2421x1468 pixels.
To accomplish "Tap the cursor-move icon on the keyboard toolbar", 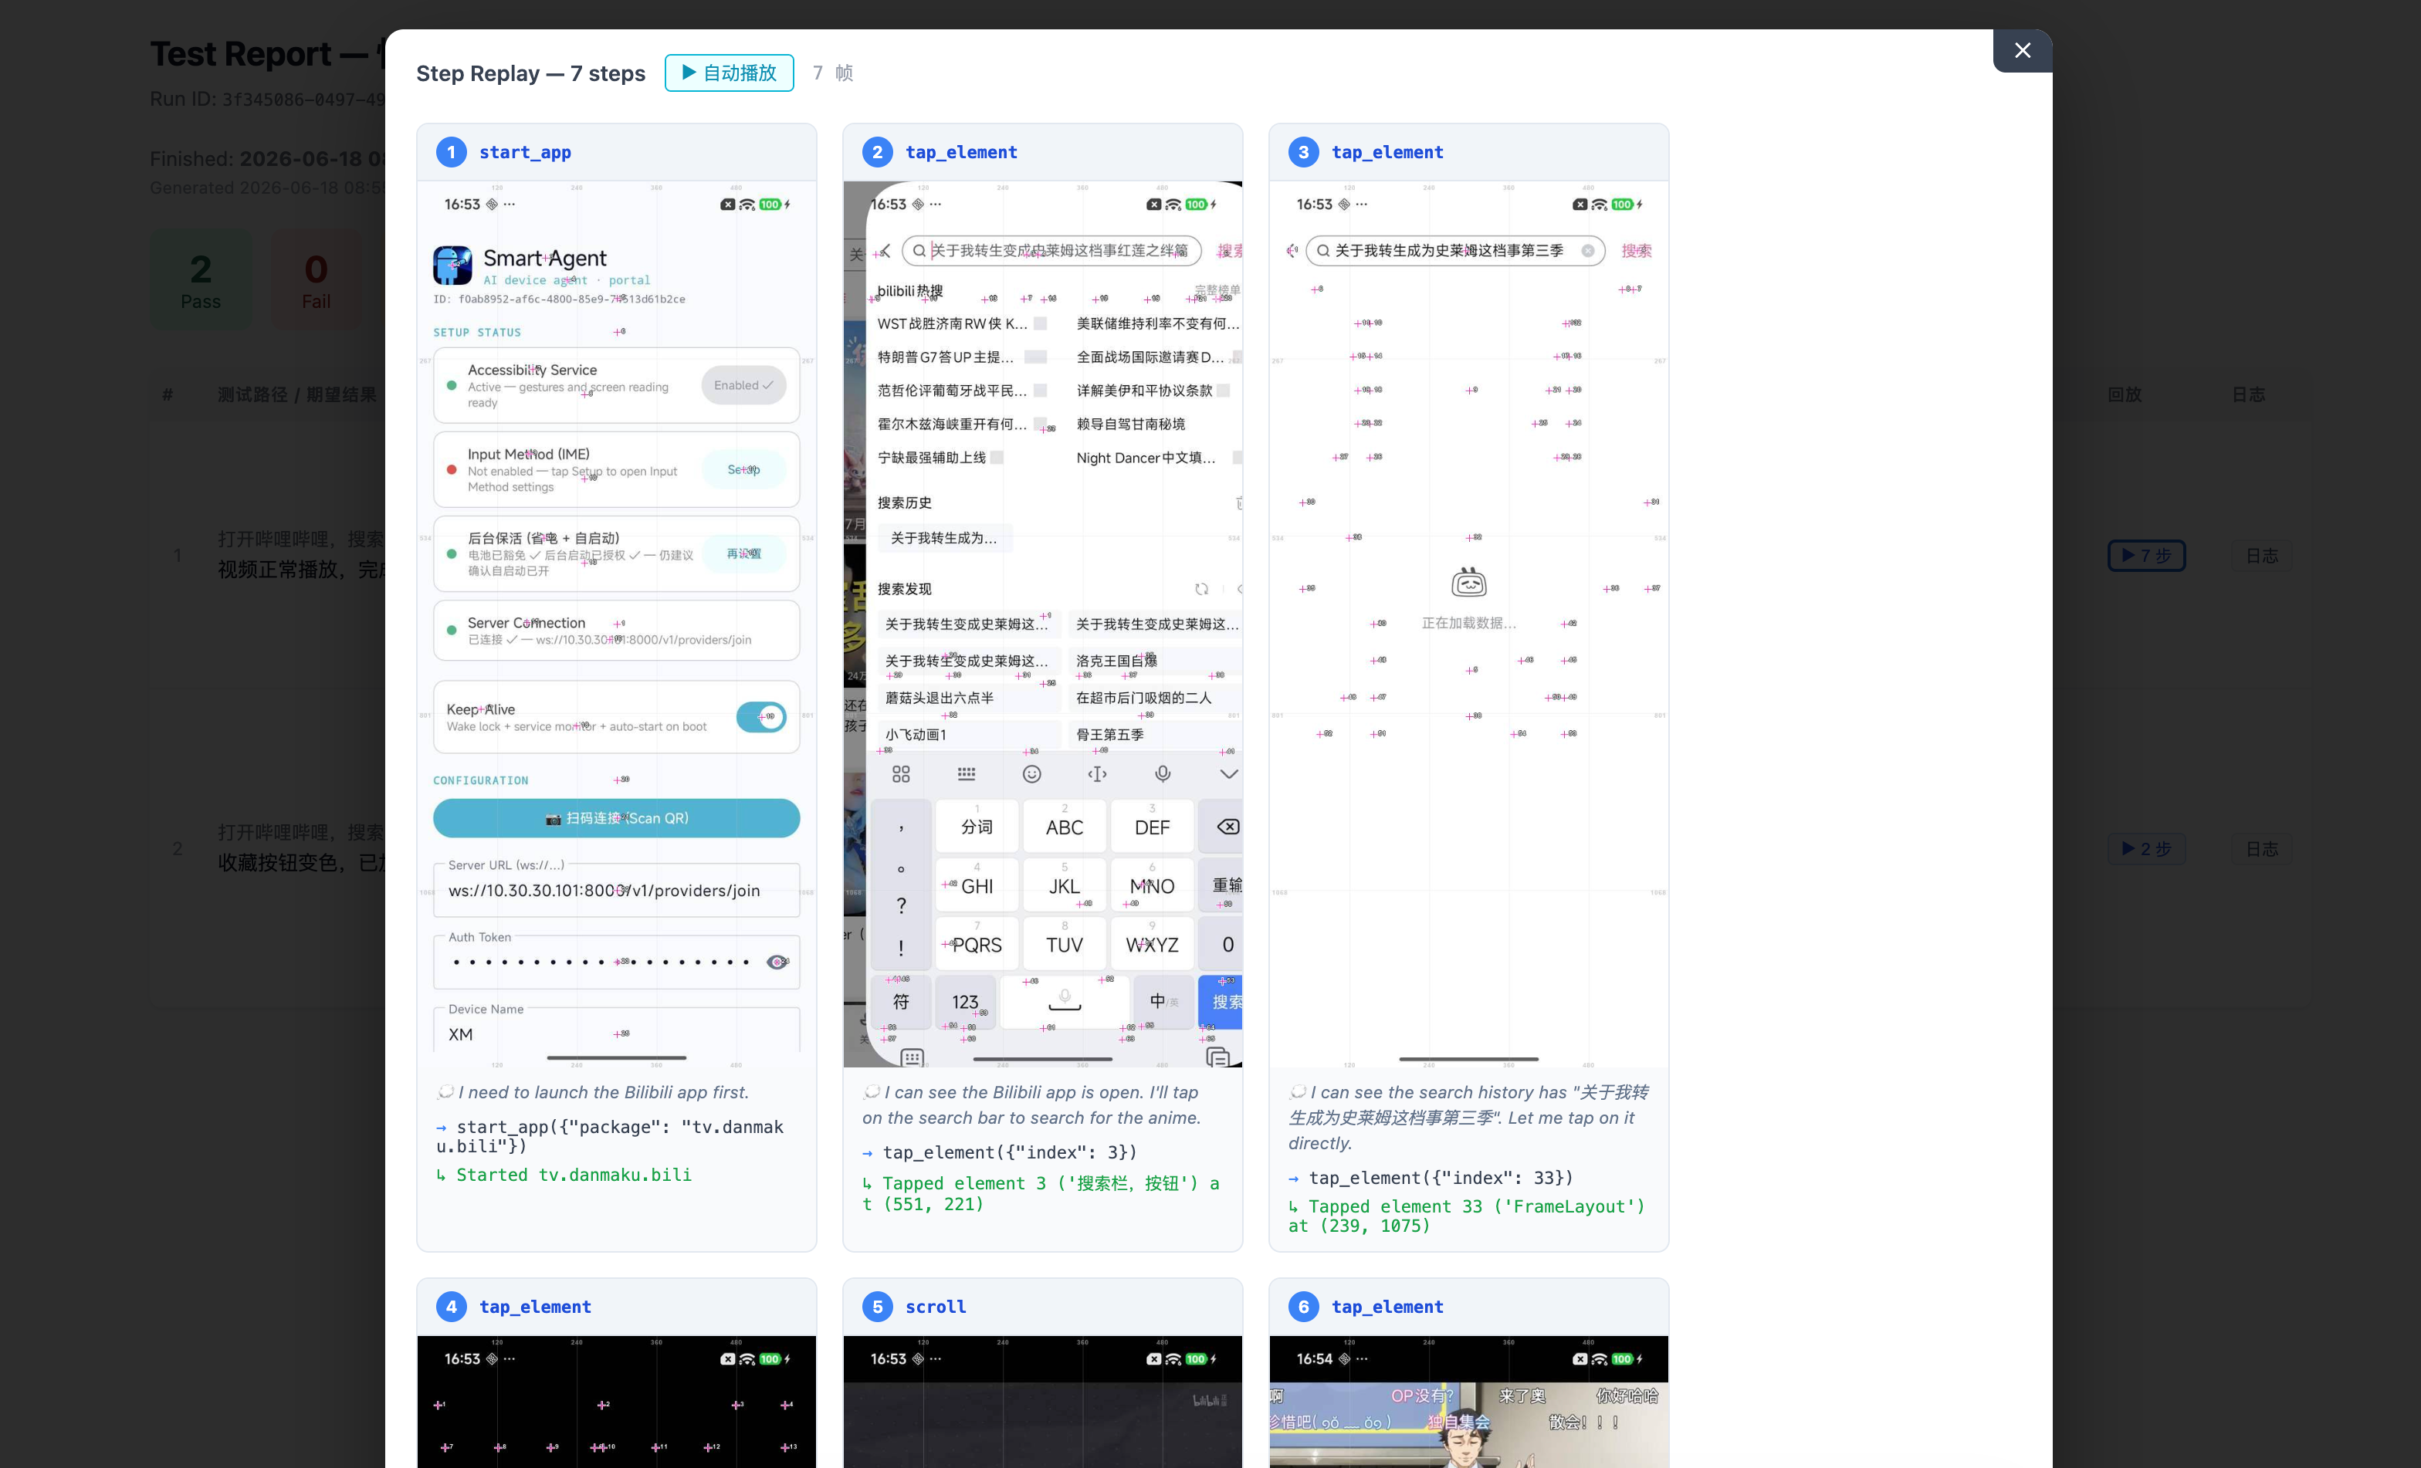I will [1098, 774].
